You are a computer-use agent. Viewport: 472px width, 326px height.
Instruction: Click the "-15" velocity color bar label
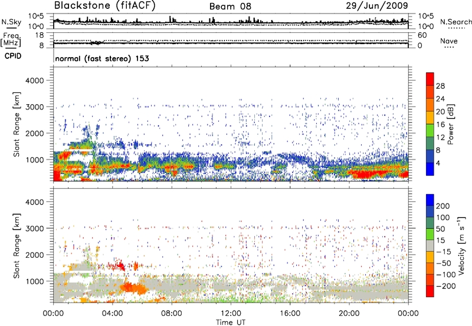pyautogui.click(x=444, y=252)
